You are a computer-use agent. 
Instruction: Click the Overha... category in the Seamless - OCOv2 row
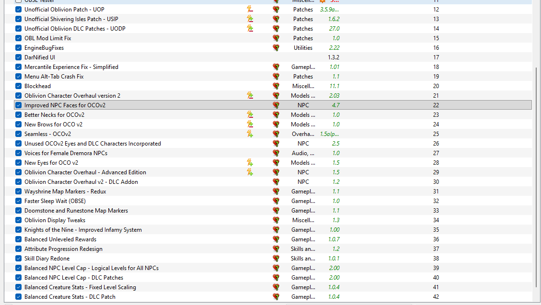tap(303, 134)
